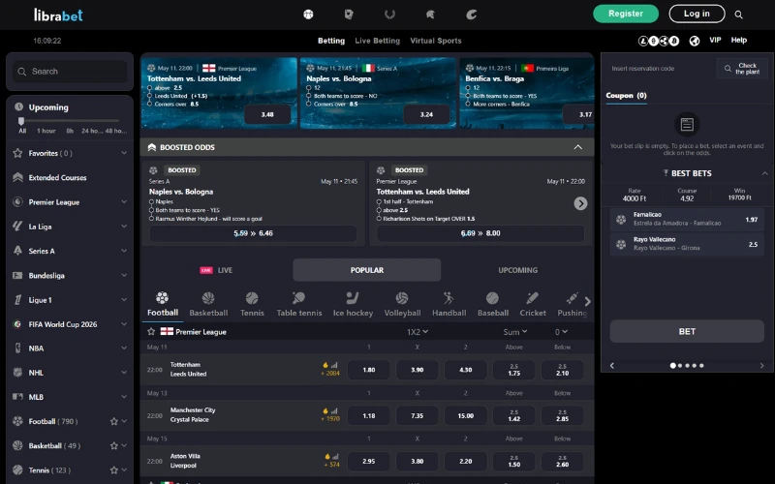
Task: Expand NBA in sidebar
Action: 124,348
